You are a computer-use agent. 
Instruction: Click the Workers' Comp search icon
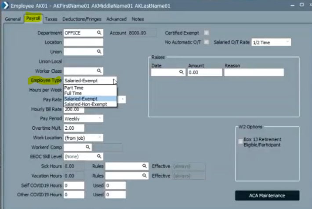click(x=87, y=147)
